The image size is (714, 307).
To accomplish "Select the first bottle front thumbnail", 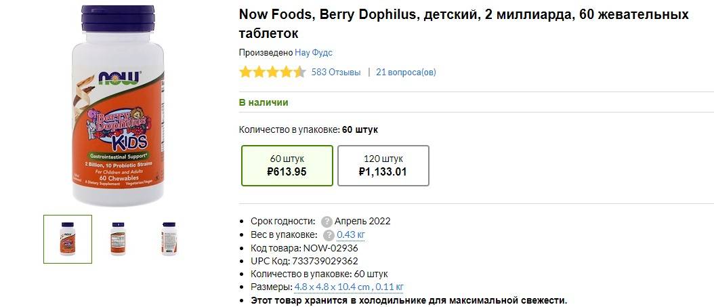I will point(68,239).
